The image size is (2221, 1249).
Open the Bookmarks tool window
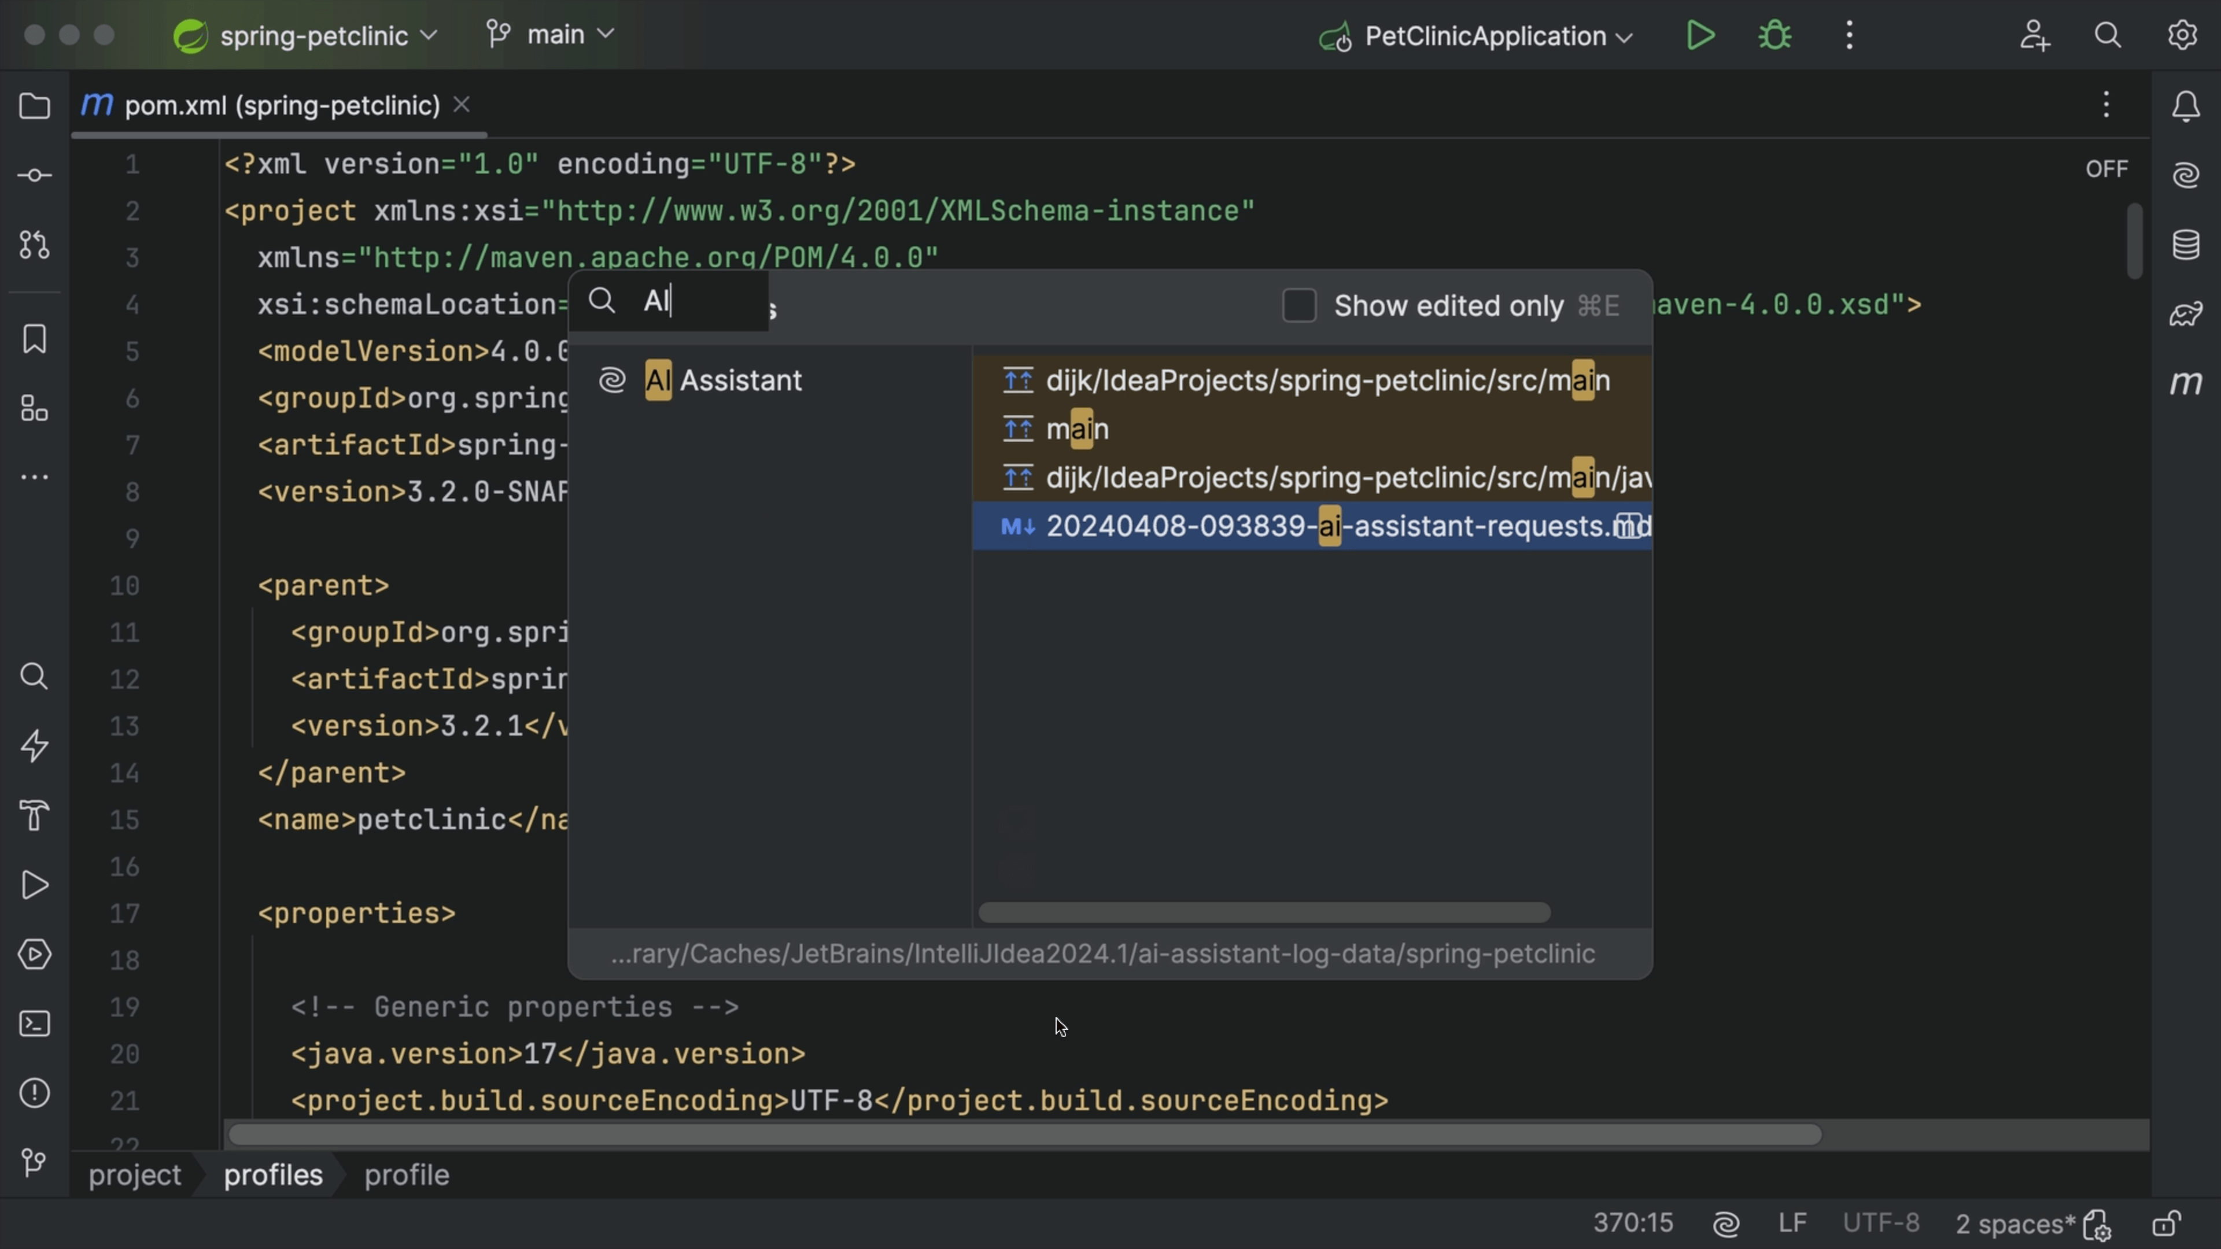coord(35,339)
